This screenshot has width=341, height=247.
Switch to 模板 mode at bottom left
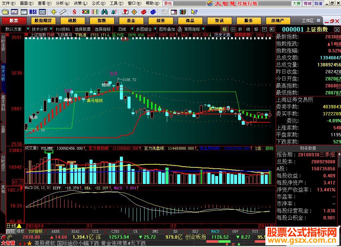[x=20, y=231]
